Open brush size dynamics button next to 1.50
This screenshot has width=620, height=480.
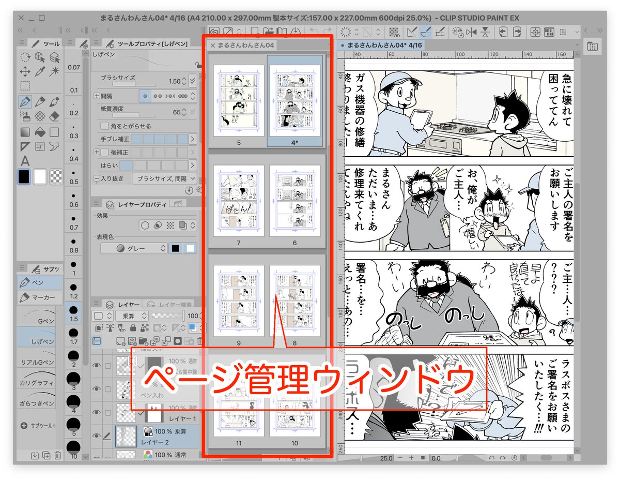coord(193,81)
